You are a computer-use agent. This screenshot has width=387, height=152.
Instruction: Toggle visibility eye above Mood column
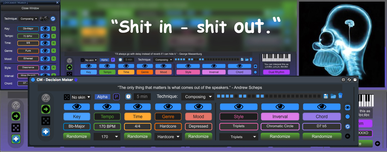click(198, 106)
